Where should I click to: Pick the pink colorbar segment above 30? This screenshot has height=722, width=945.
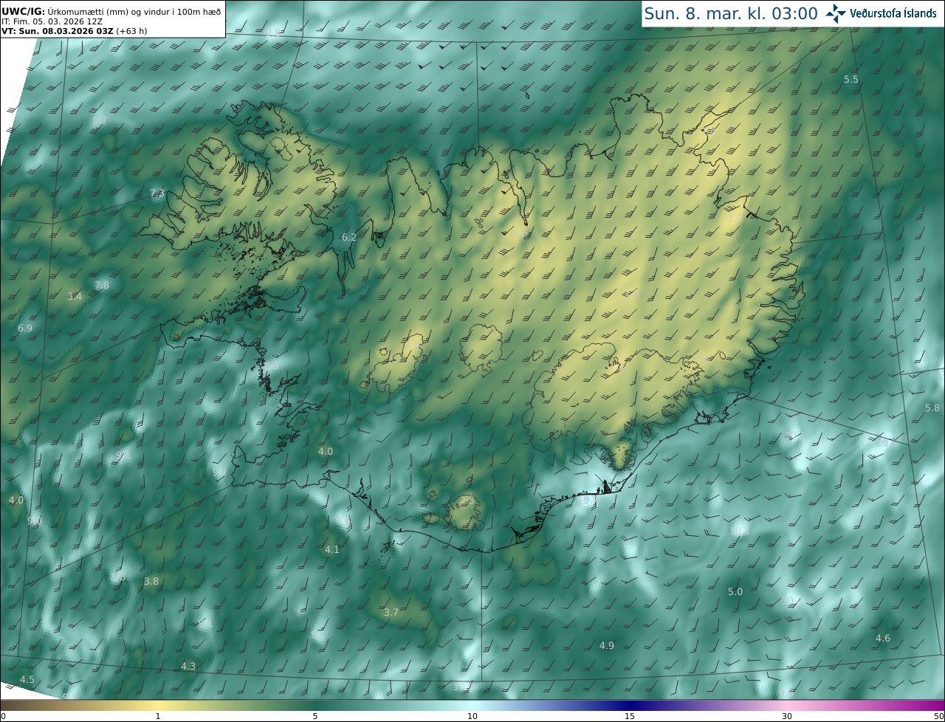pyautogui.click(x=787, y=705)
